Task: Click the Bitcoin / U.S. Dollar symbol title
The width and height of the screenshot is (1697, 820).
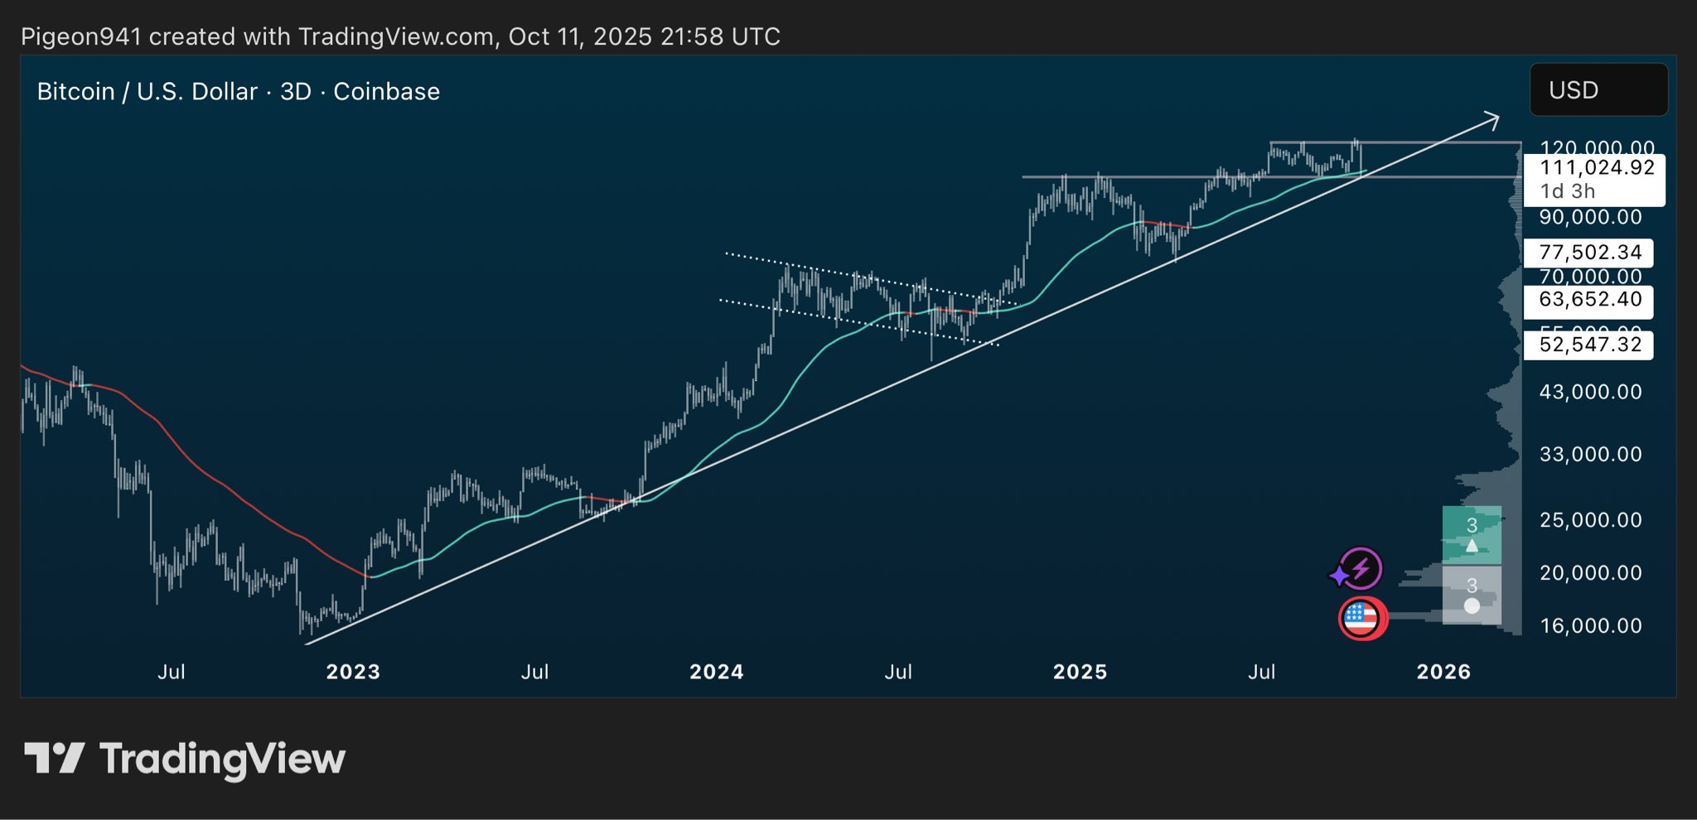Action: (239, 91)
